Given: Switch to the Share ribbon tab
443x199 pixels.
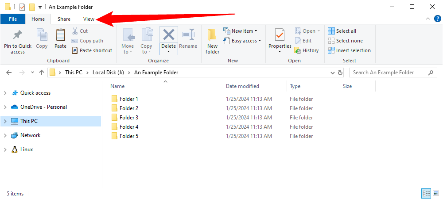Looking at the screenshot, I should coord(64,19).
